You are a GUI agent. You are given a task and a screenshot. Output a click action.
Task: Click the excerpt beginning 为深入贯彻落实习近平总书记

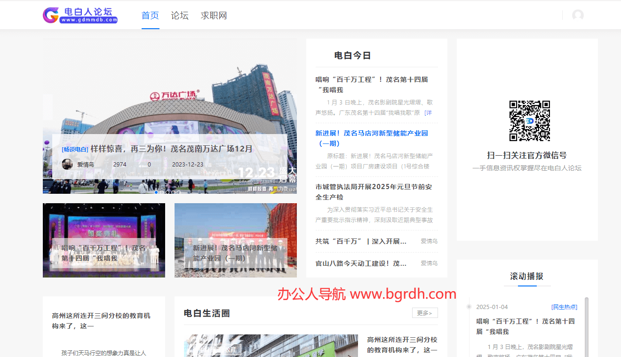374,214
